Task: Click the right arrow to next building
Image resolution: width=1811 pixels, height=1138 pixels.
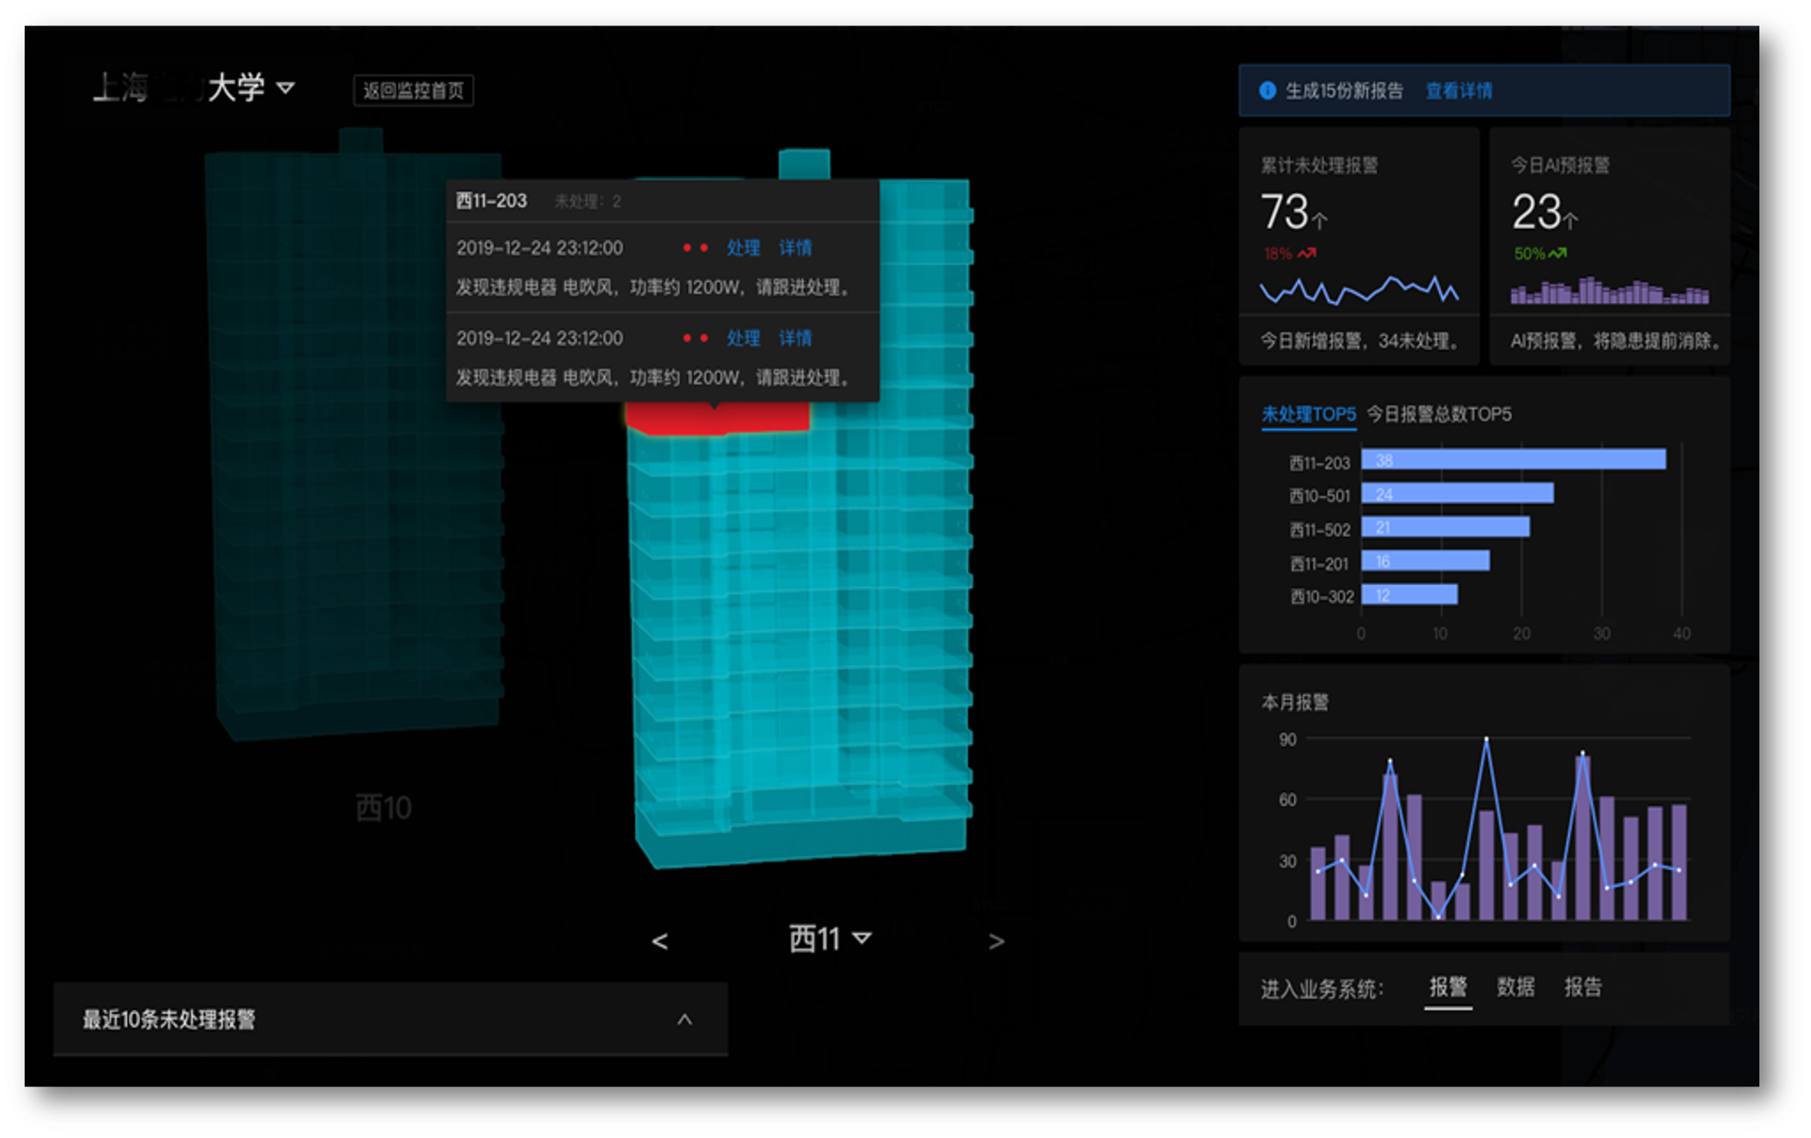Action: 996,941
